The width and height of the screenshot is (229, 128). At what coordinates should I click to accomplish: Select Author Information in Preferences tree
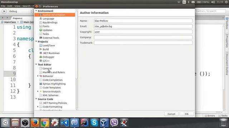click(x=55, y=15)
